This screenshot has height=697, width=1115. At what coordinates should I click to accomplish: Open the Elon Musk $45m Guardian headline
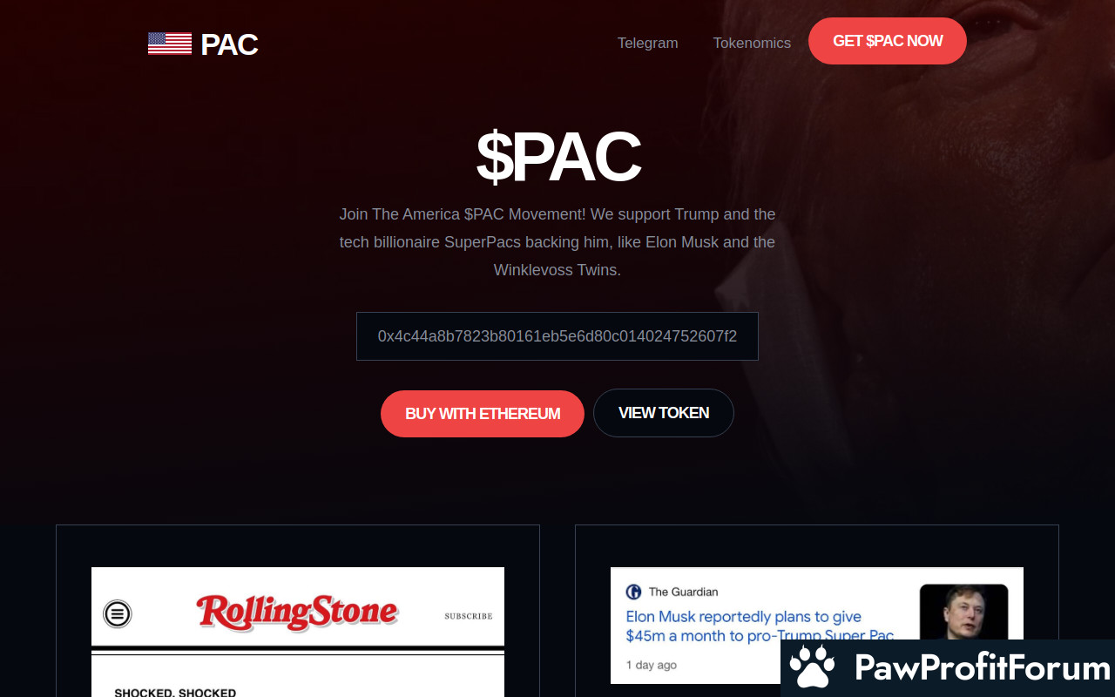coord(760,626)
